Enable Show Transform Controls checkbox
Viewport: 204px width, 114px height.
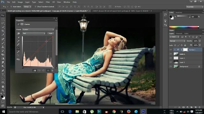[35, 7]
